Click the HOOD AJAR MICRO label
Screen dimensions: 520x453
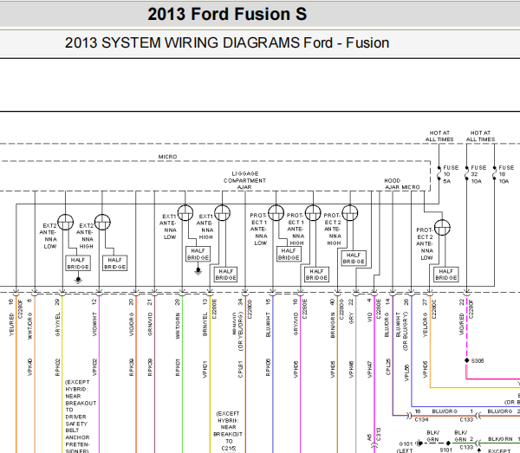[x=402, y=184]
